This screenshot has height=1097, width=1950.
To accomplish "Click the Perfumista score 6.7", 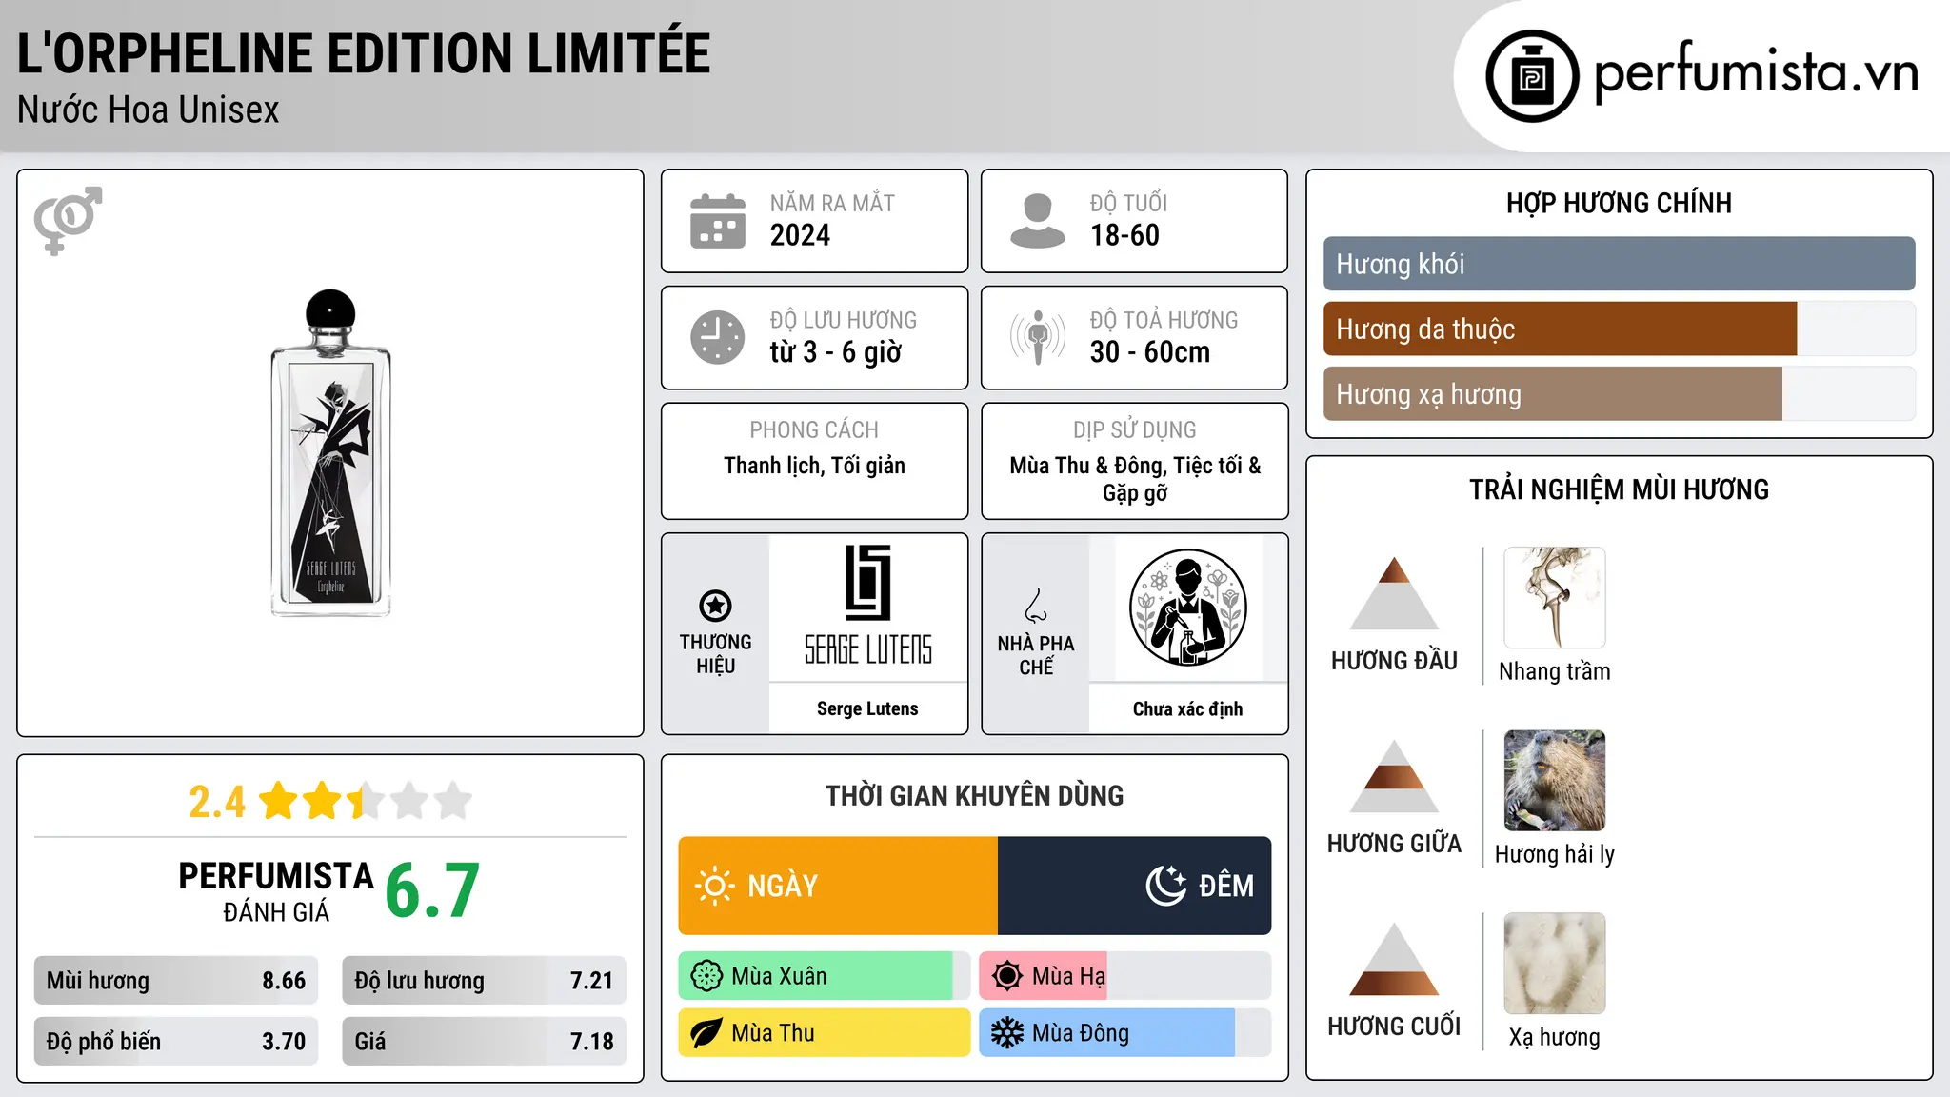I will pos(432,890).
